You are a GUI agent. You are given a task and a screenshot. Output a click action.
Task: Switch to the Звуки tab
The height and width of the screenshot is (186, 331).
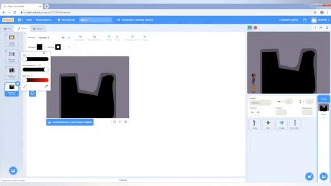point(38,28)
